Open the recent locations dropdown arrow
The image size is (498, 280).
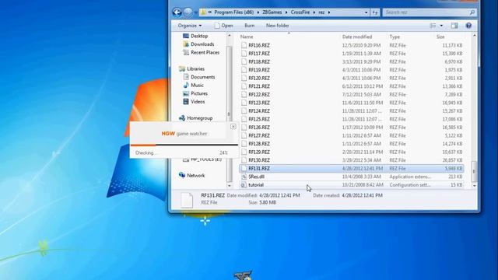tap(195, 12)
